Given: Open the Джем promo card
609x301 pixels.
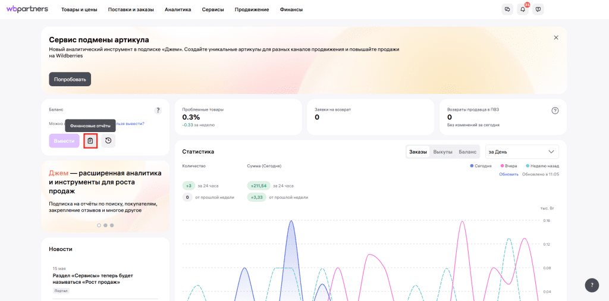Looking at the screenshot, I should click(105, 196).
